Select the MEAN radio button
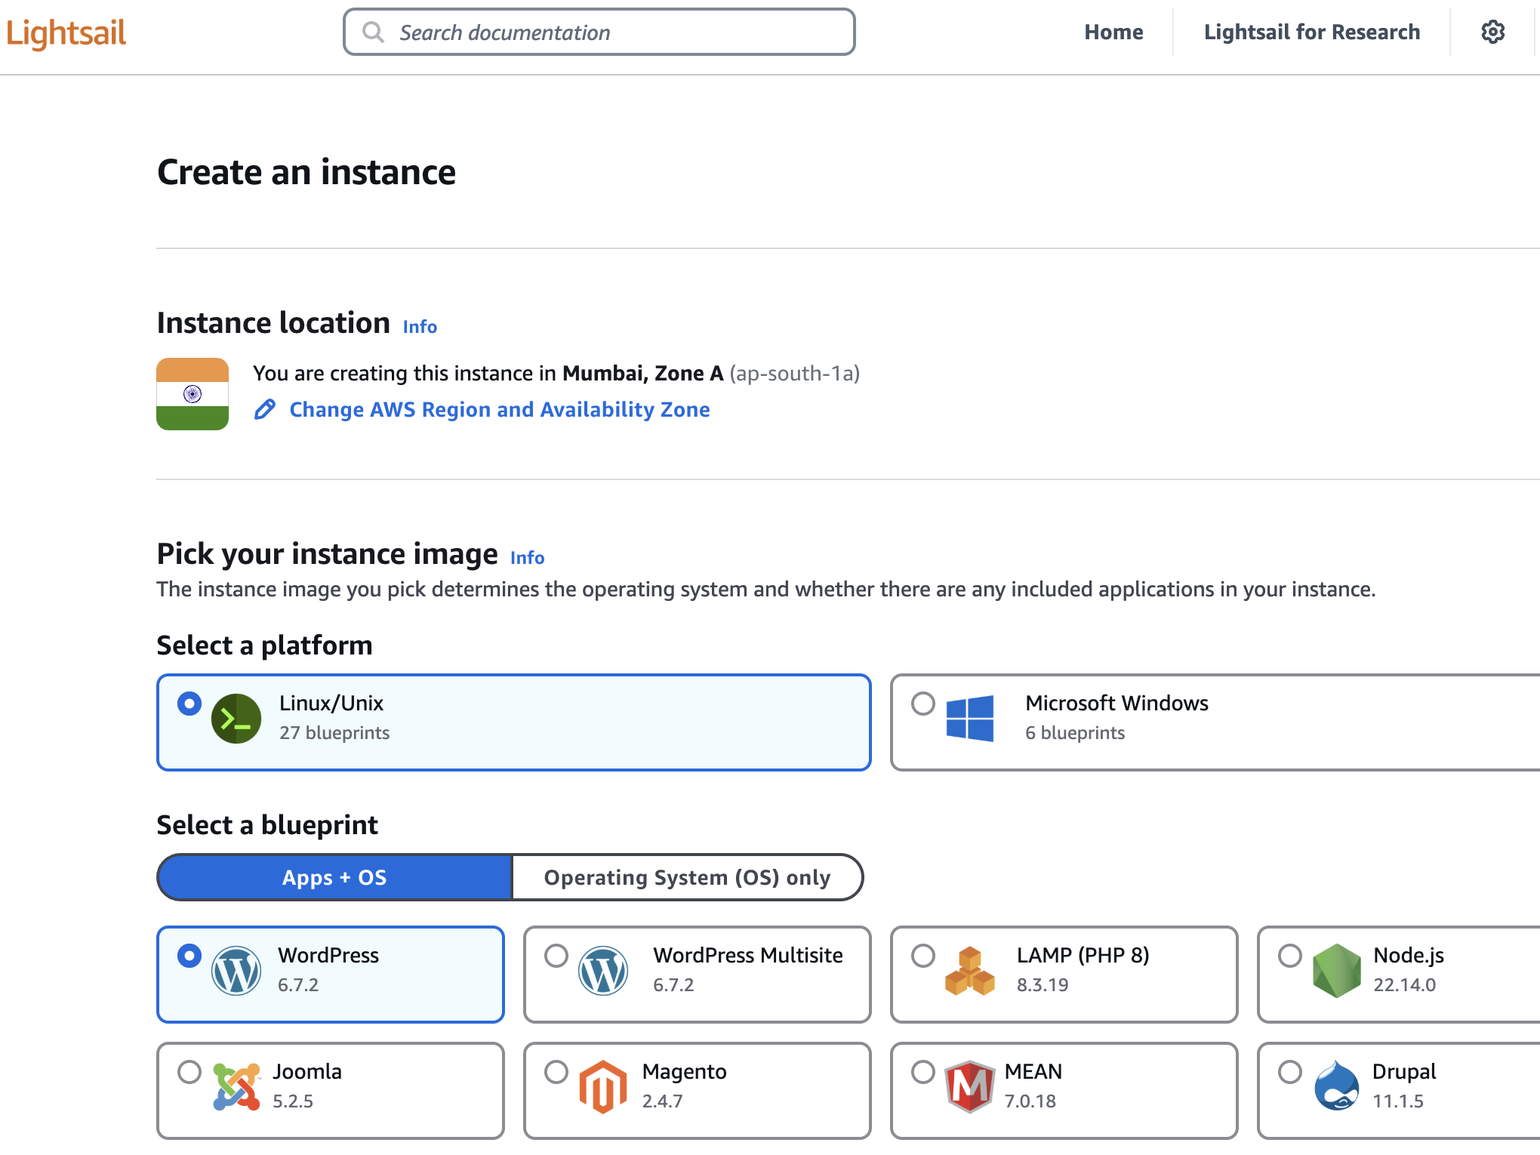The image size is (1540, 1155). pyautogui.click(x=923, y=1072)
